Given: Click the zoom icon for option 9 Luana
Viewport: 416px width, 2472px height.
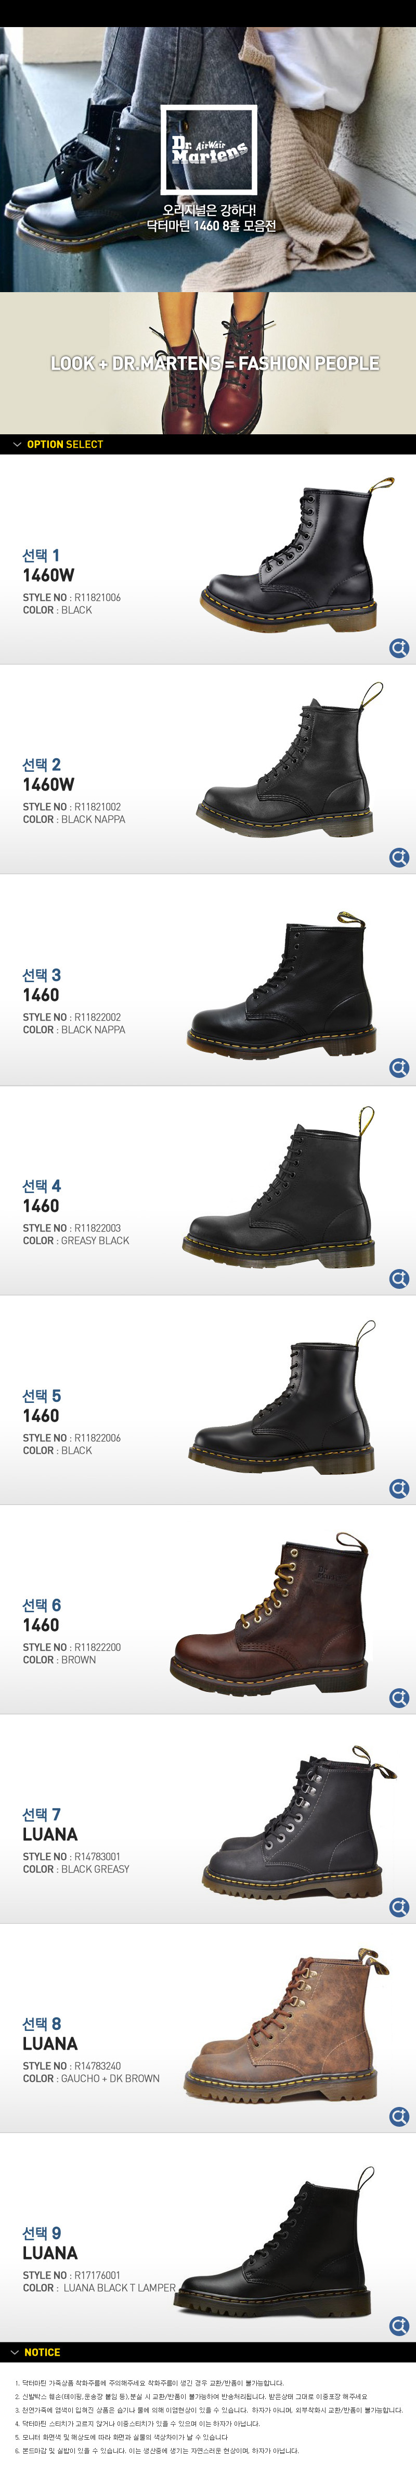Looking at the screenshot, I should click(399, 2325).
